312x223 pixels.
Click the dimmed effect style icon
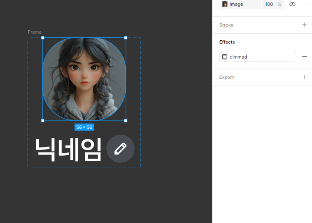point(225,57)
